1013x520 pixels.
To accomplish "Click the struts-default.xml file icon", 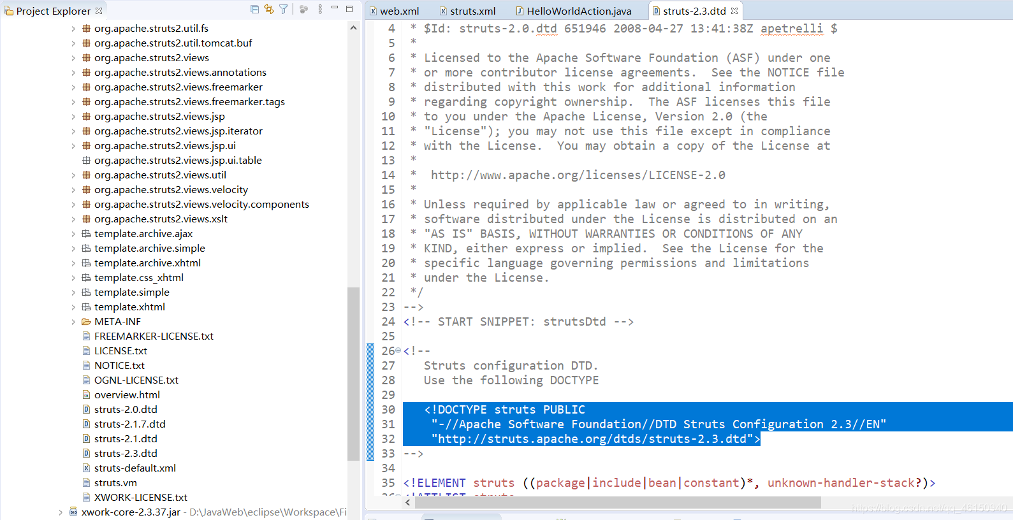I will (x=86, y=468).
